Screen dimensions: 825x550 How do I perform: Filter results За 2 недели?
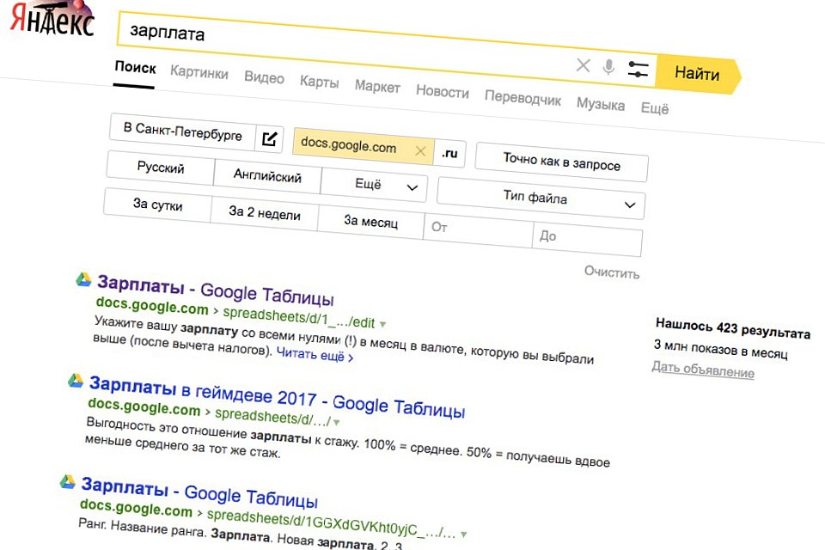[x=264, y=213]
